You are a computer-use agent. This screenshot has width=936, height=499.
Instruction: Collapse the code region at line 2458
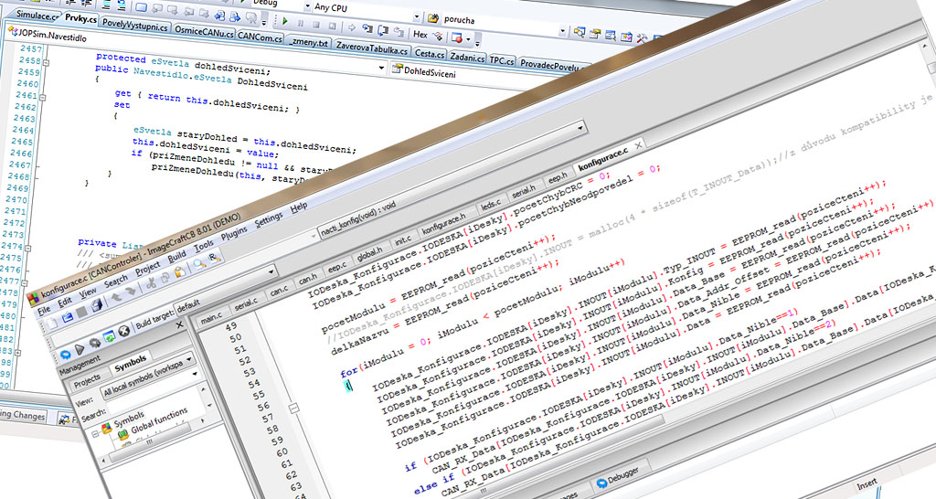tap(46, 62)
